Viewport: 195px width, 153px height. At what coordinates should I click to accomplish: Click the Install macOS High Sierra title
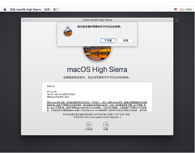coord(97,20)
